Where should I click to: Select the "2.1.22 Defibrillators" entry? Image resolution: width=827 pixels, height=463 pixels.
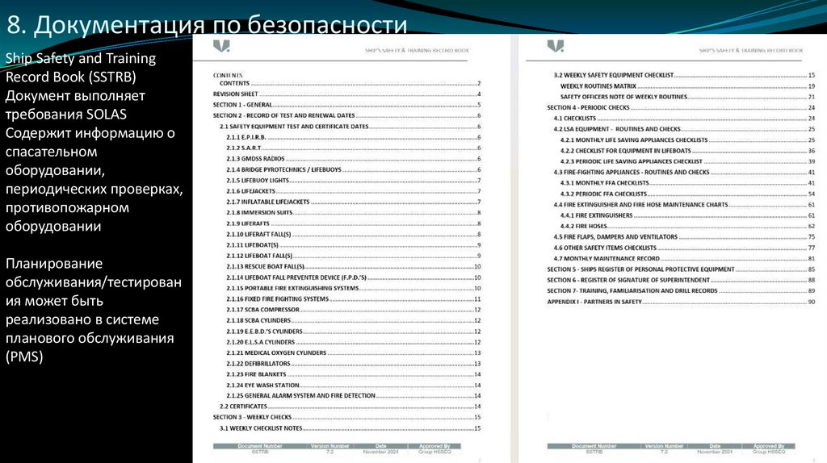tap(354, 364)
